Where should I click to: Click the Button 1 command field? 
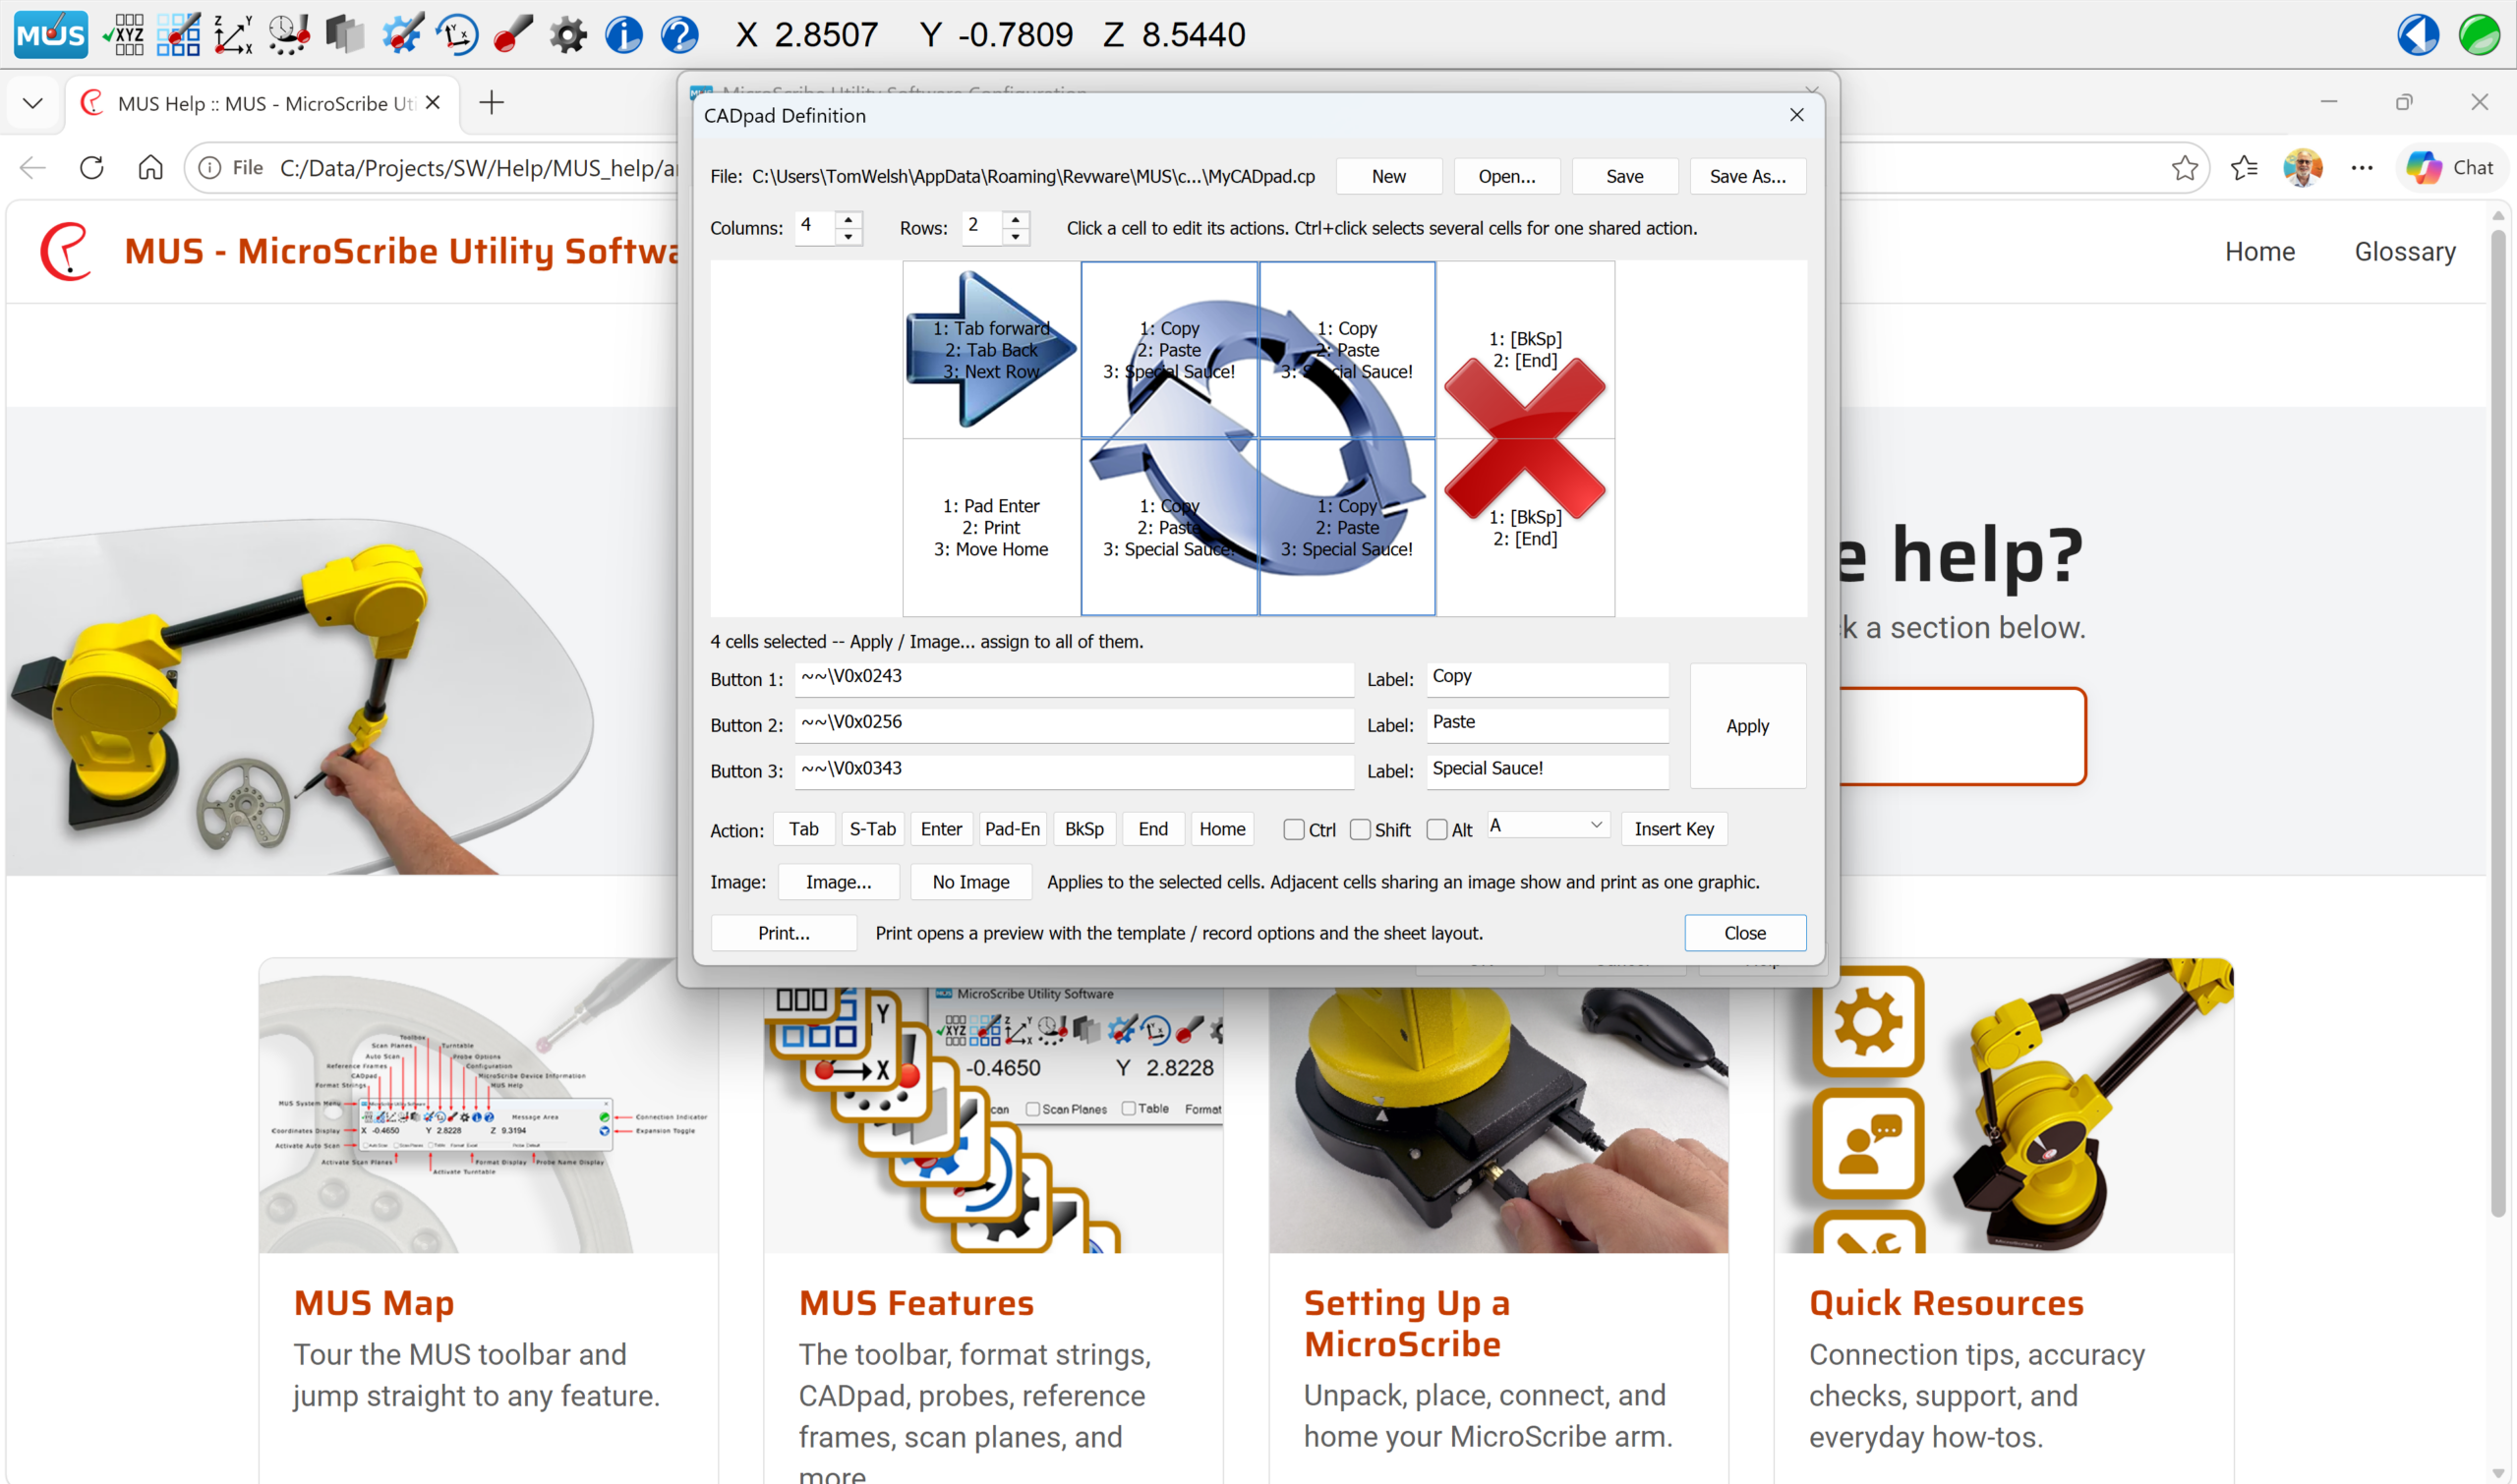[1074, 679]
